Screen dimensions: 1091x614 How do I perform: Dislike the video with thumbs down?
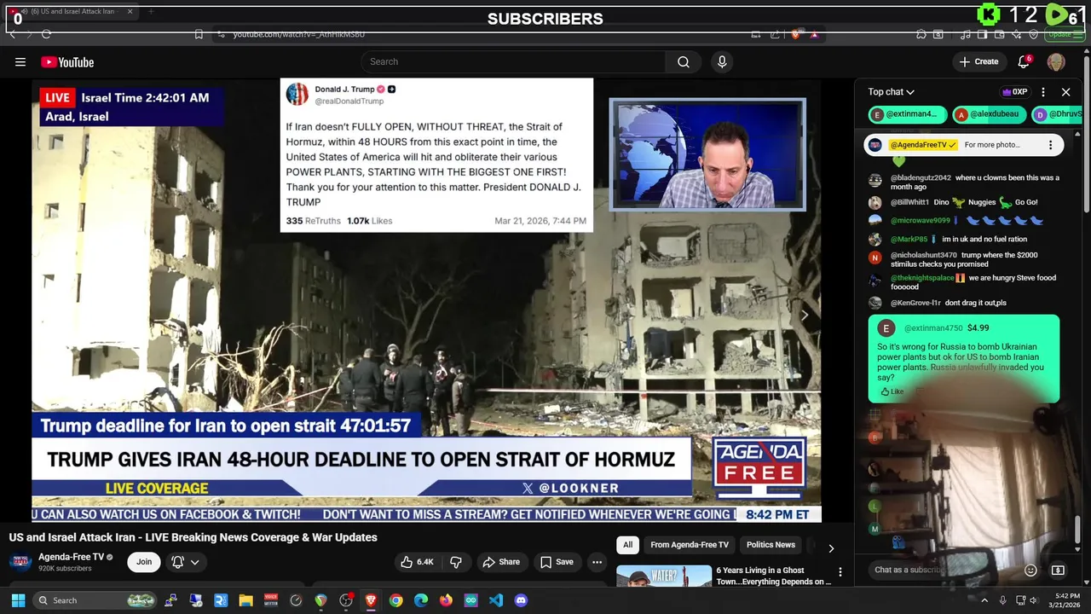click(456, 562)
